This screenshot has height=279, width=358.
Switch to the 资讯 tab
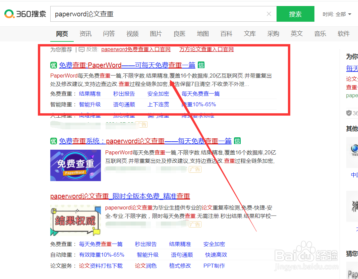point(85,34)
